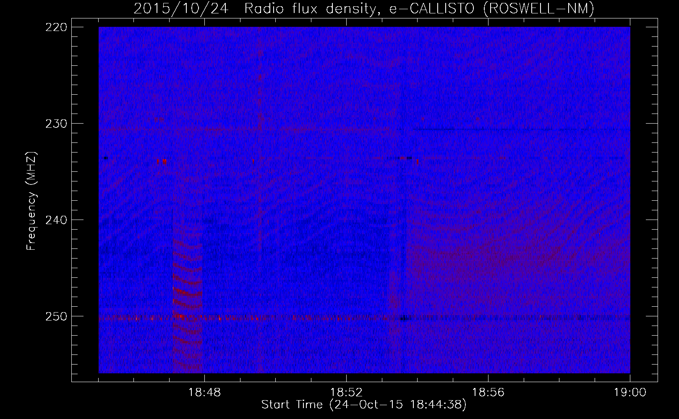The height and width of the screenshot is (419, 679).
Task: Click the 18:56 time tick label
Action: point(488,393)
